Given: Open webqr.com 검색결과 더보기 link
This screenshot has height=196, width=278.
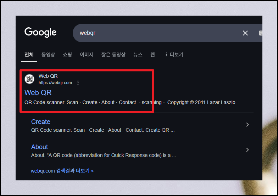Looking at the screenshot, I should click(x=62, y=171).
